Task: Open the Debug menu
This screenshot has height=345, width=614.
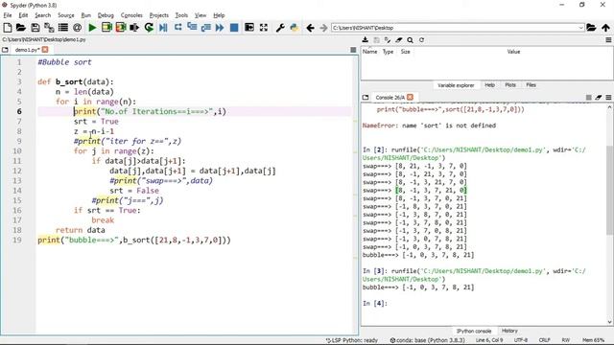Action: point(106,15)
